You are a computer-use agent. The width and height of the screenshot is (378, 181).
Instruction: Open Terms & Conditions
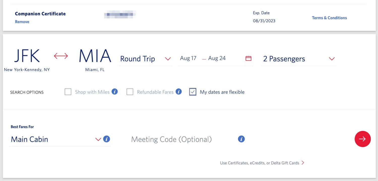[329, 18]
